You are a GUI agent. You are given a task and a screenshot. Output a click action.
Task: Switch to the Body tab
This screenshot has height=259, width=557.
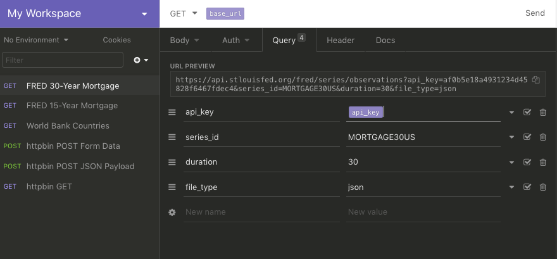point(184,40)
